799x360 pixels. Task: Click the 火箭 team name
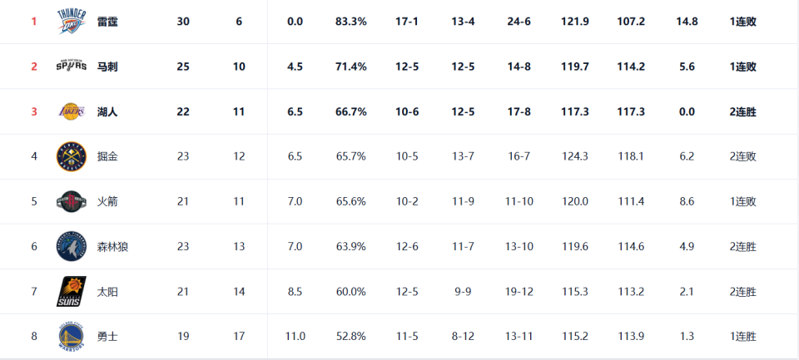107,201
